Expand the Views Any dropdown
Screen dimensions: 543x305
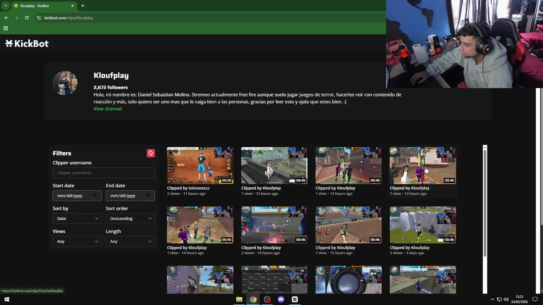click(77, 241)
